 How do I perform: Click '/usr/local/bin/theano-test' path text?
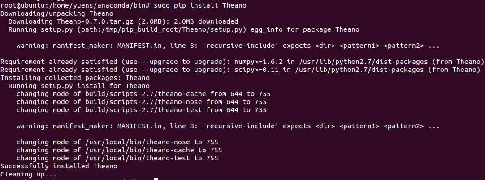point(137,158)
